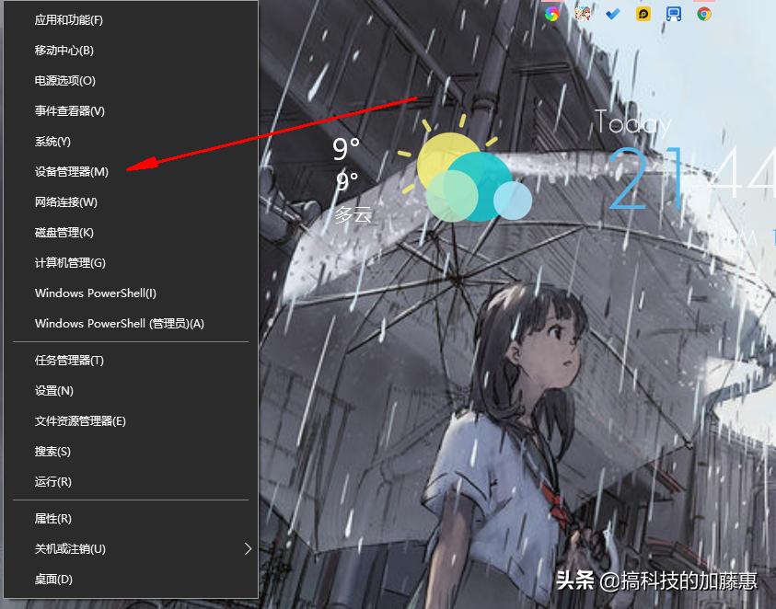Select 搜索(S) menu entry

coord(131,451)
